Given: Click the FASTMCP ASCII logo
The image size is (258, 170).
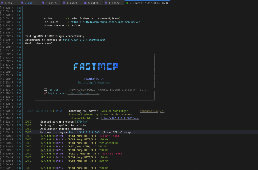Looking at the screenshot, I should pos(95,66).
